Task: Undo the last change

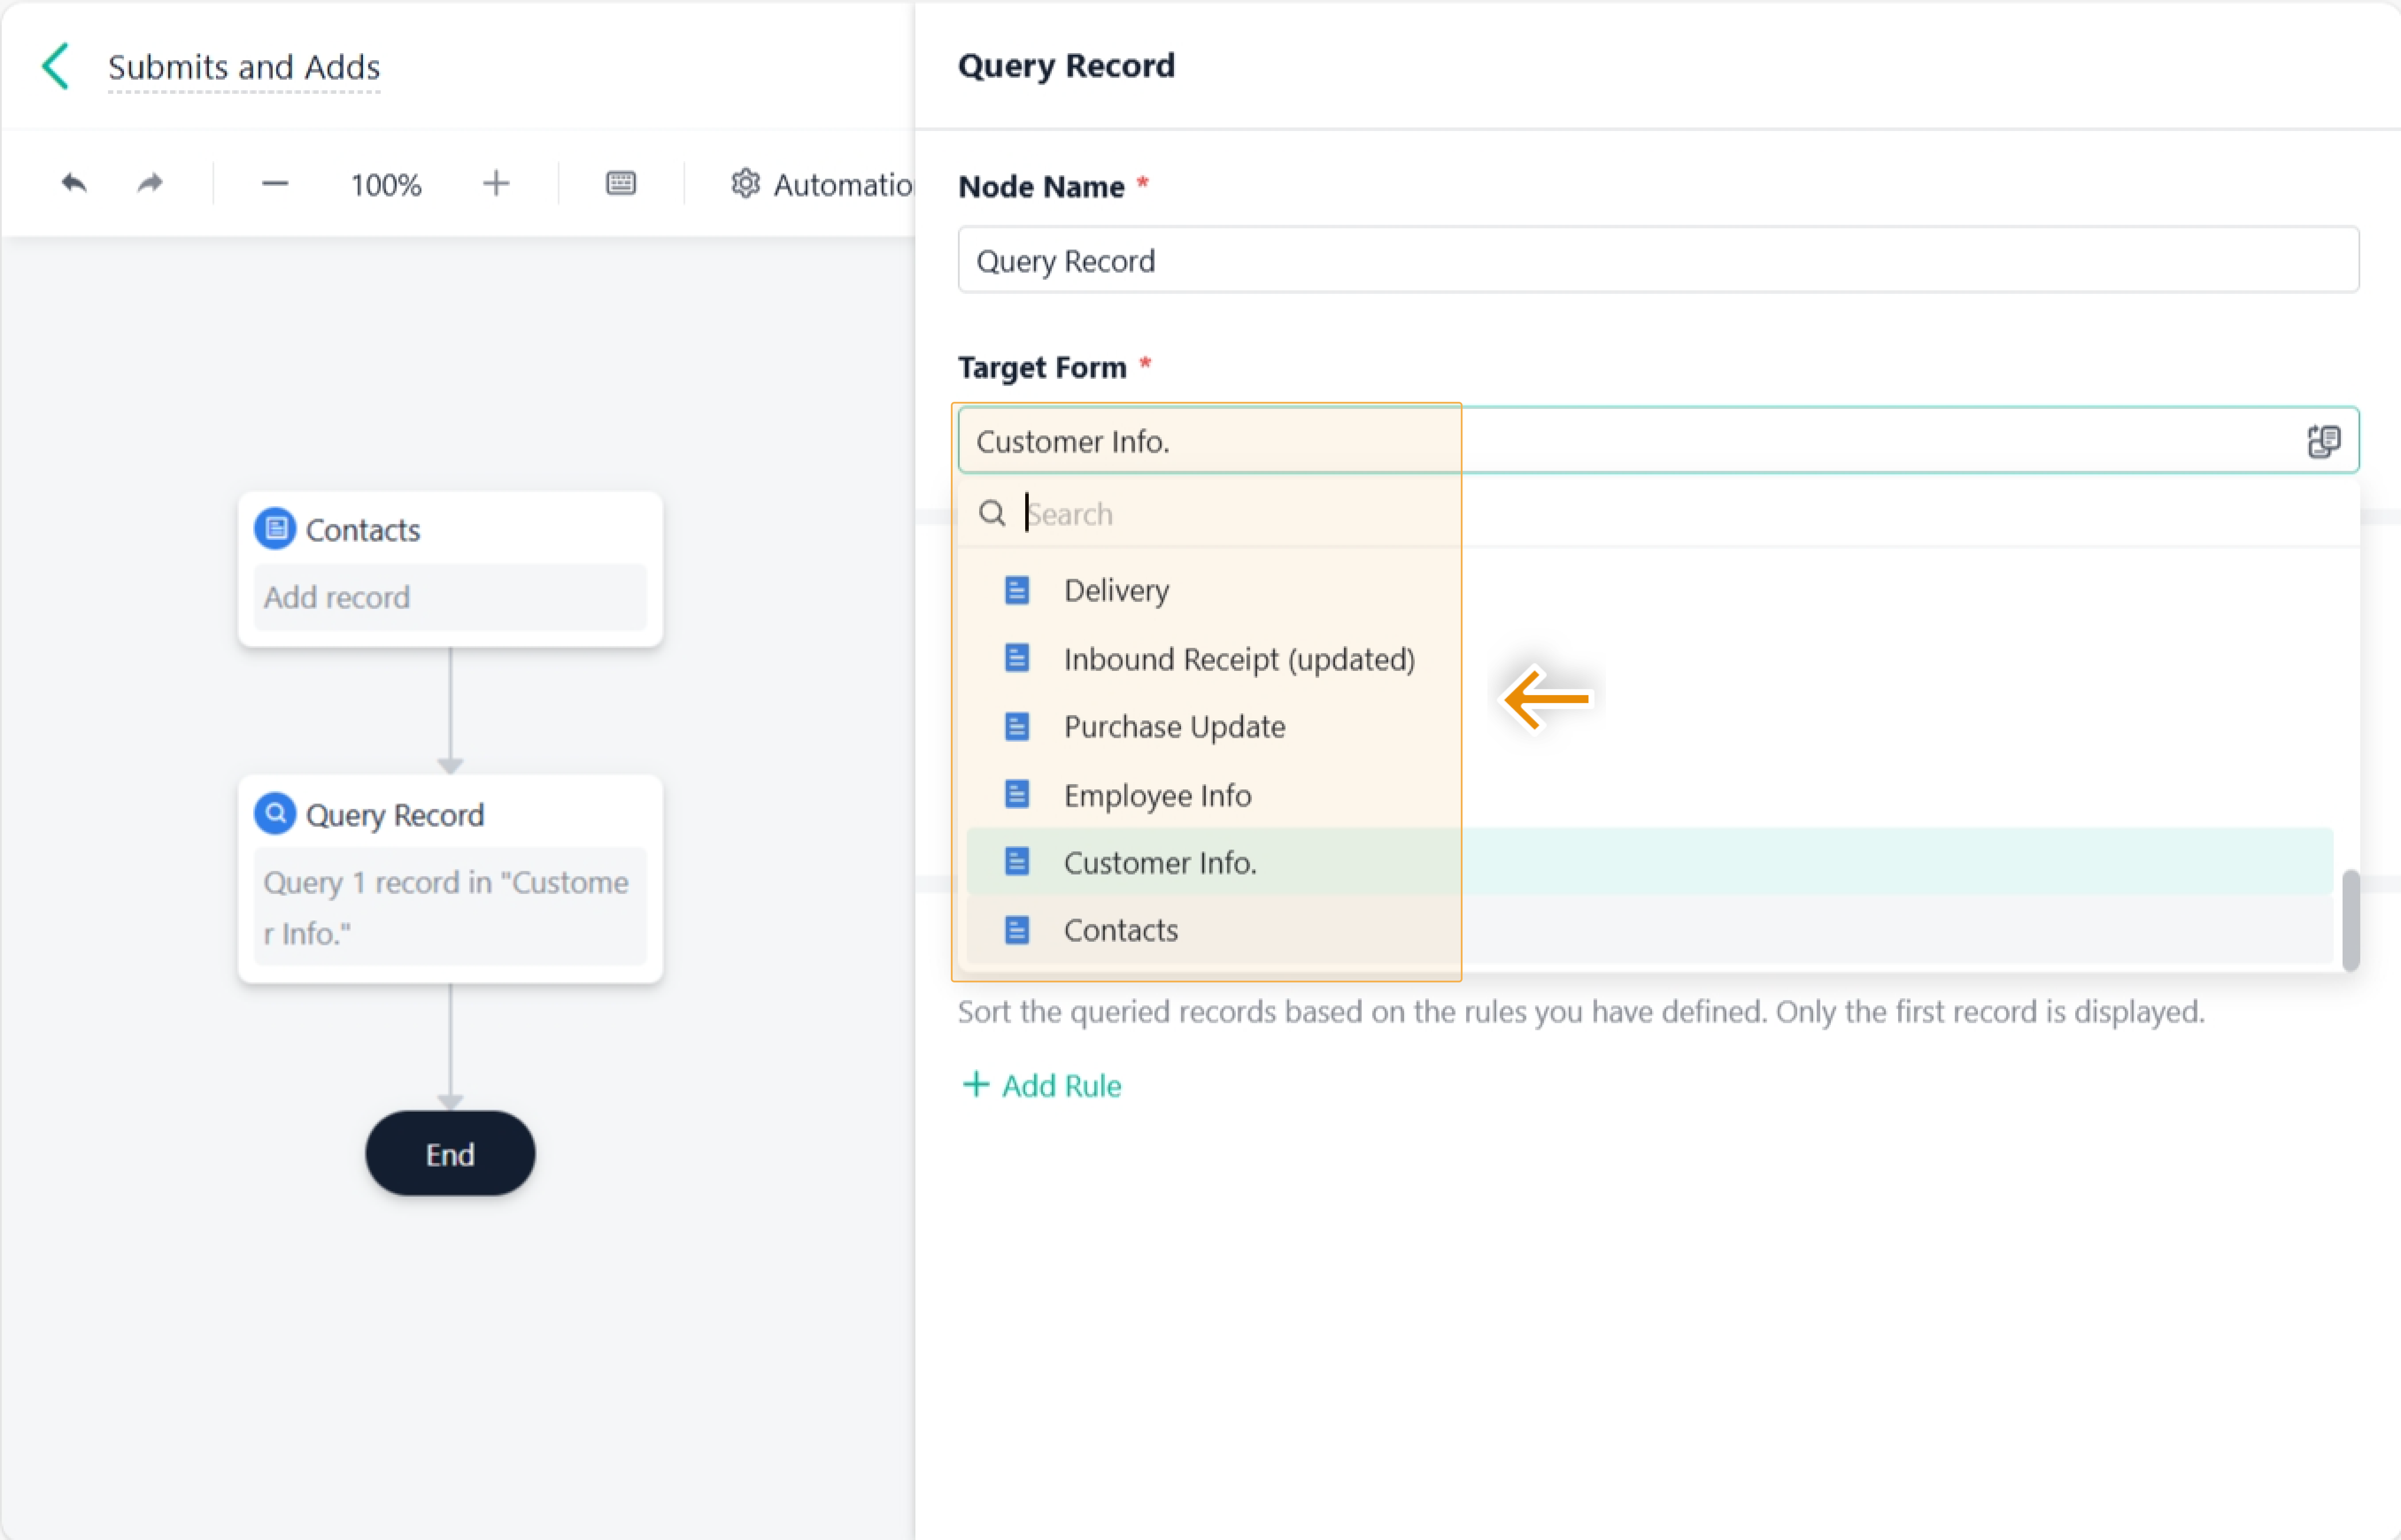Action: click(74, 183)
